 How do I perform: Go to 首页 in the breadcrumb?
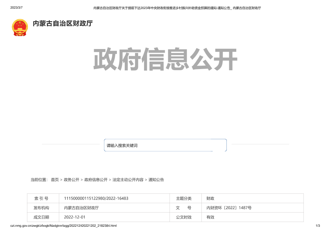coord(55,180)
